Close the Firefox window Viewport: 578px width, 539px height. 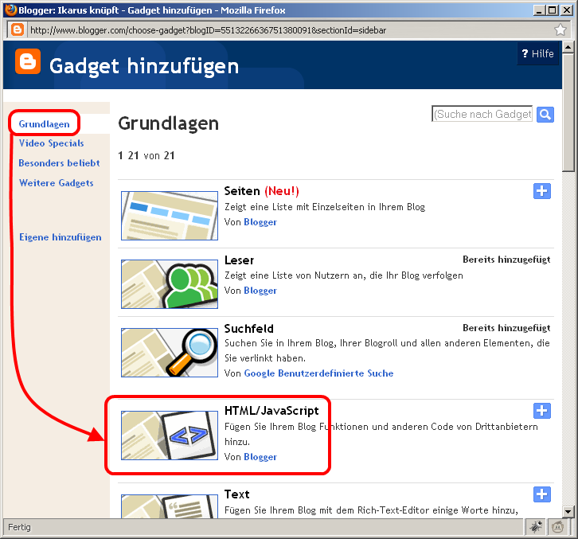tap(567, 10)
